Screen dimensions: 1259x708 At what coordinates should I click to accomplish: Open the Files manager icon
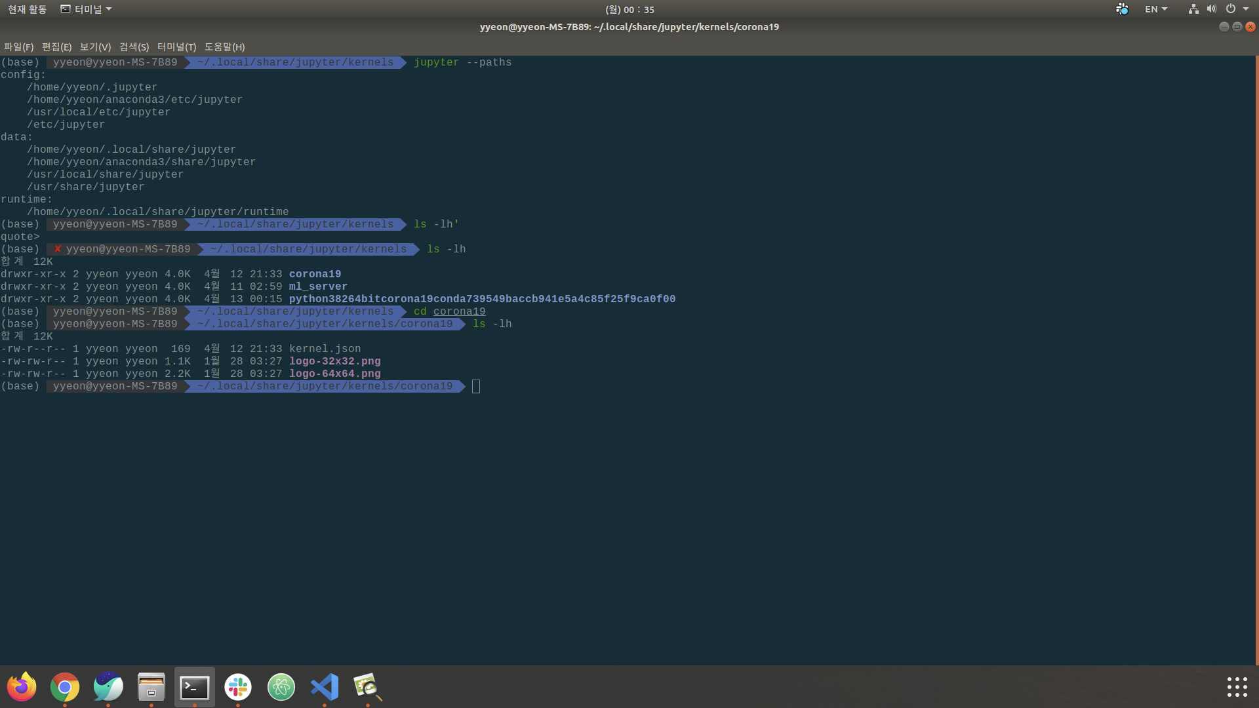pos(151,687)
